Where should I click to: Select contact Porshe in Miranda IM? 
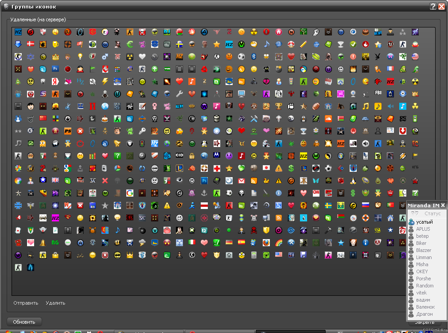424,279
